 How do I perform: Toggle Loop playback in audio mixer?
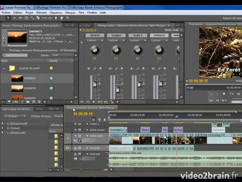[106, 102]
